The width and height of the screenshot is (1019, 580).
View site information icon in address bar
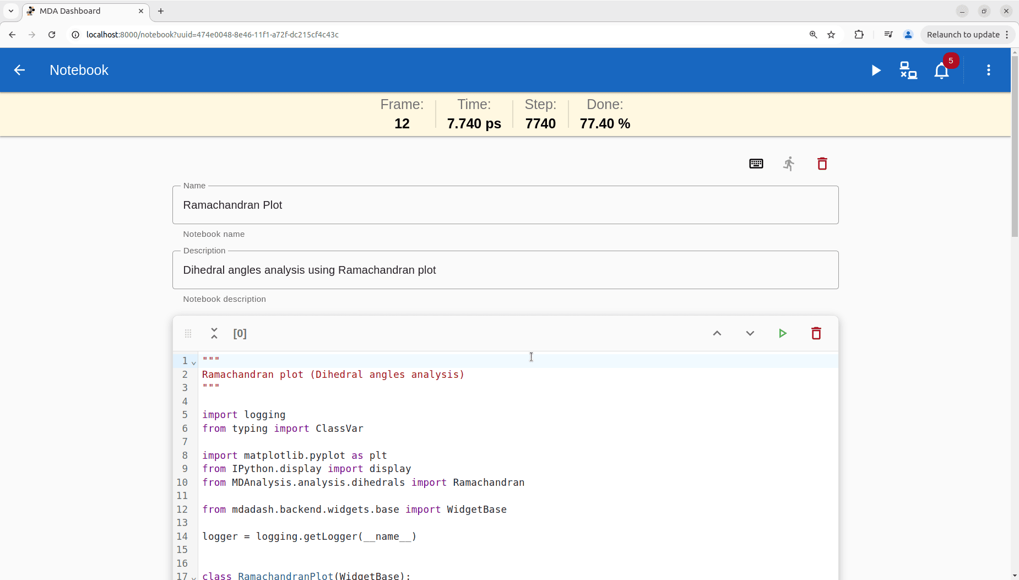tap(75, 35)
